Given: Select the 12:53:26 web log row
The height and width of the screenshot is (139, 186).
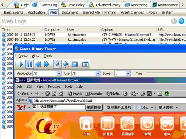Looking at the screenshot, I should click(x=93, y=39).
